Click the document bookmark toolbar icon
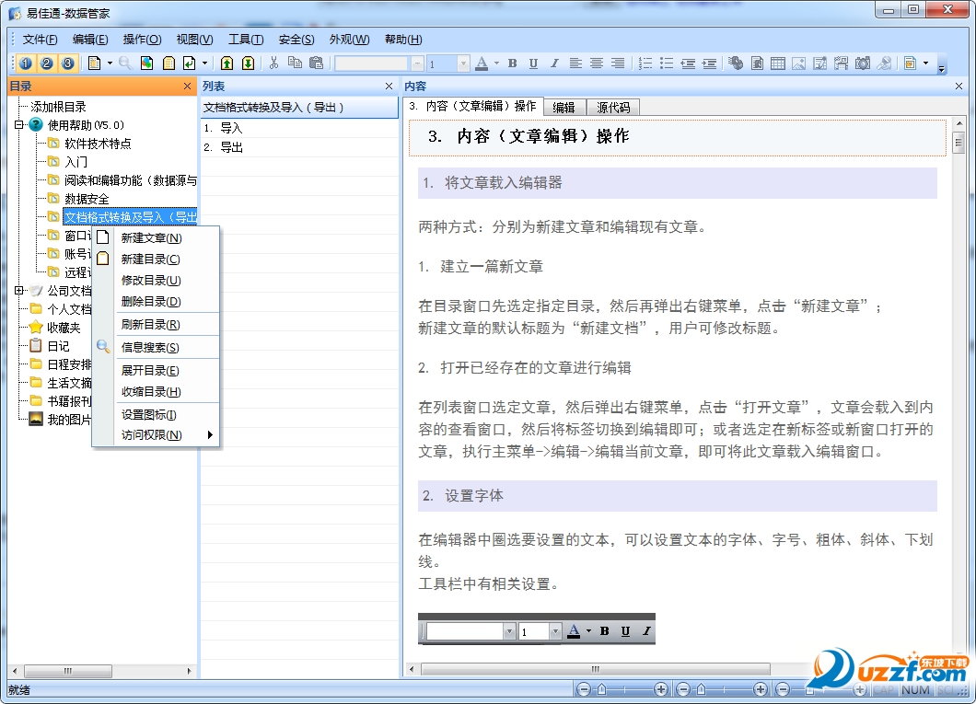 pos(758,63)
